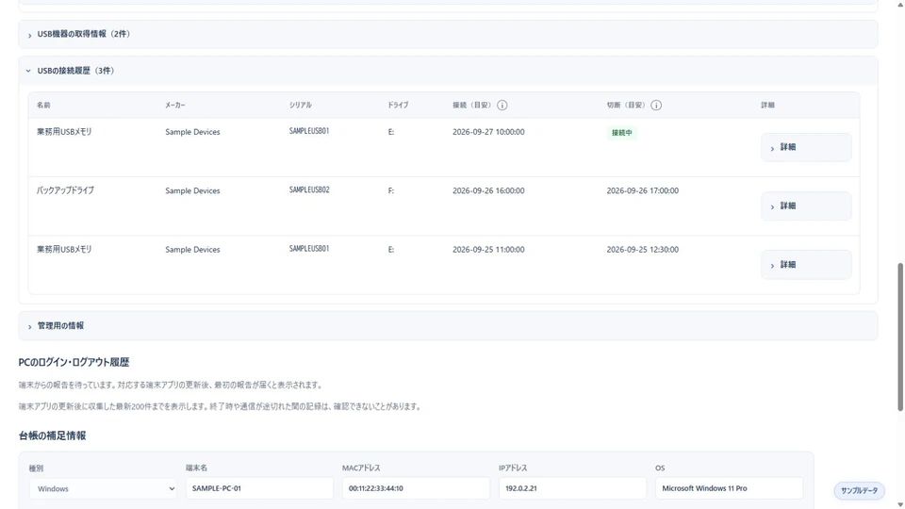Click the IPアドレス field 192.0.2.21
The height and width of the screenshot is (509, 905).
(x=572, y=488)
